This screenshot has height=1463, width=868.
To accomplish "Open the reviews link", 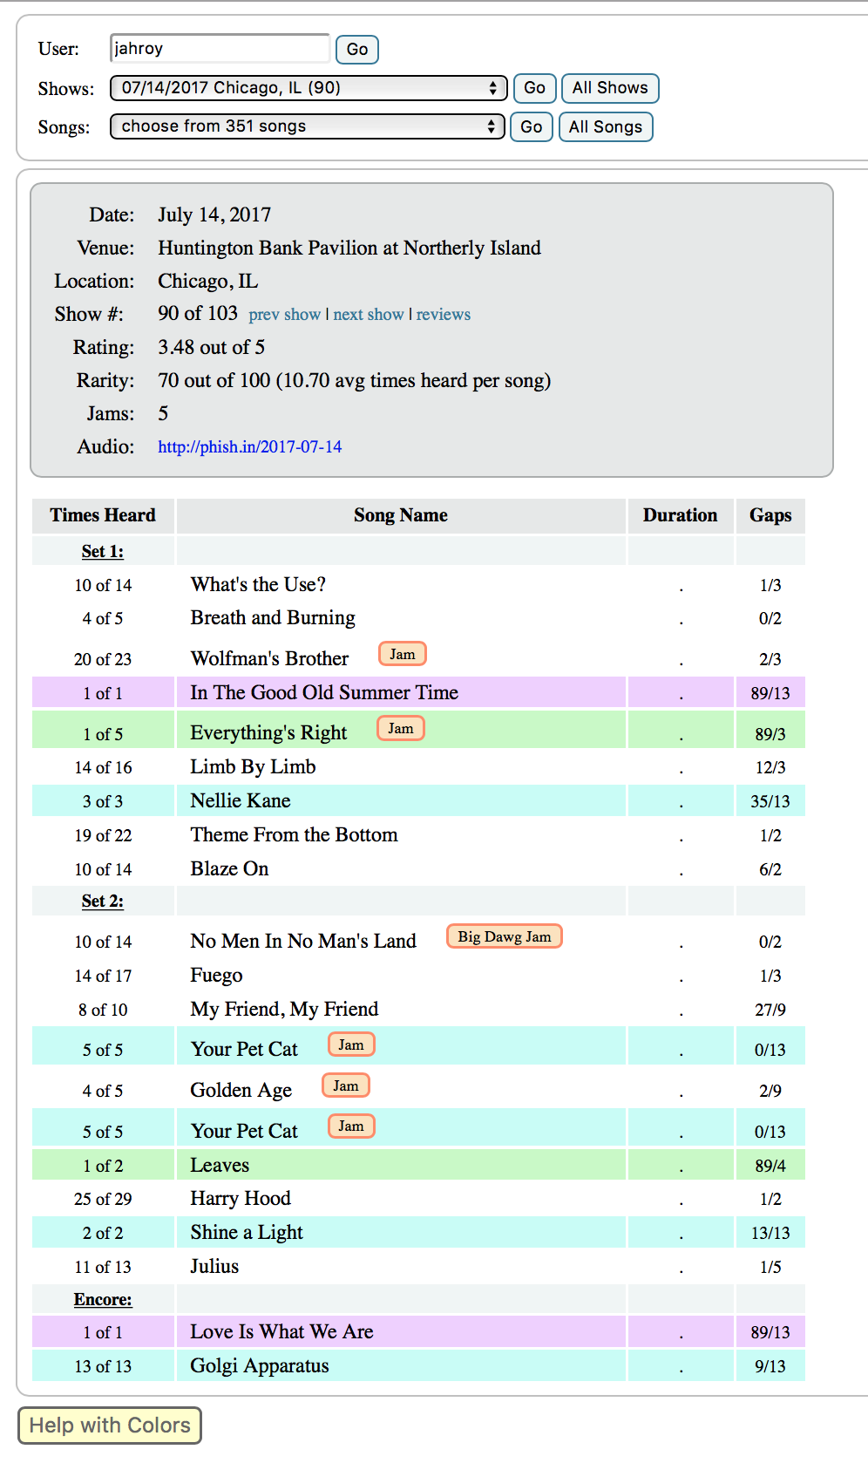I will (443, 315).
